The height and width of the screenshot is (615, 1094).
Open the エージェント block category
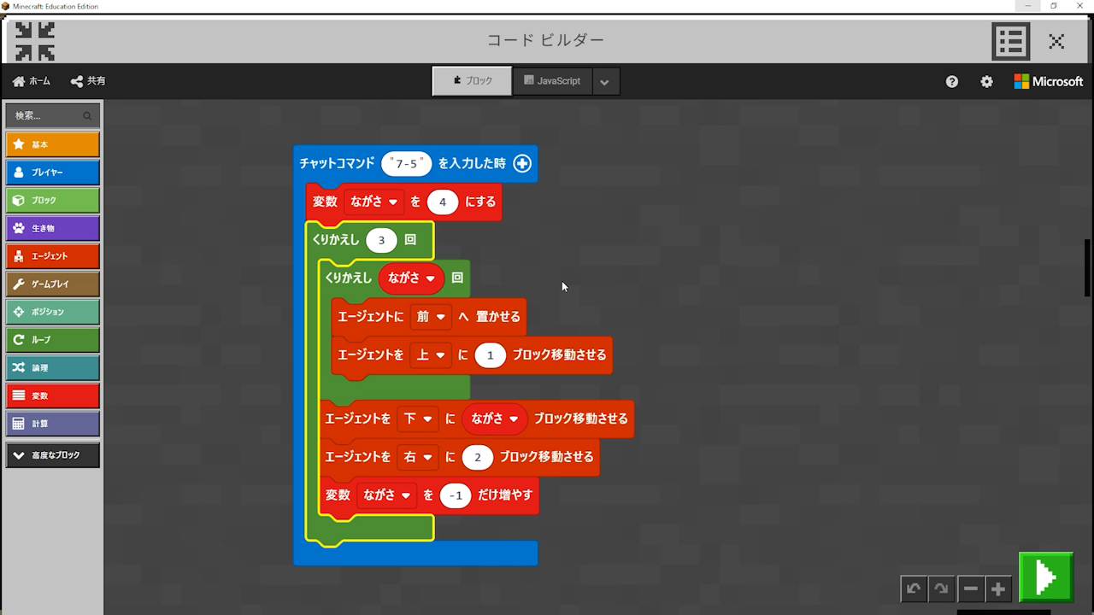tap(52, 256)
